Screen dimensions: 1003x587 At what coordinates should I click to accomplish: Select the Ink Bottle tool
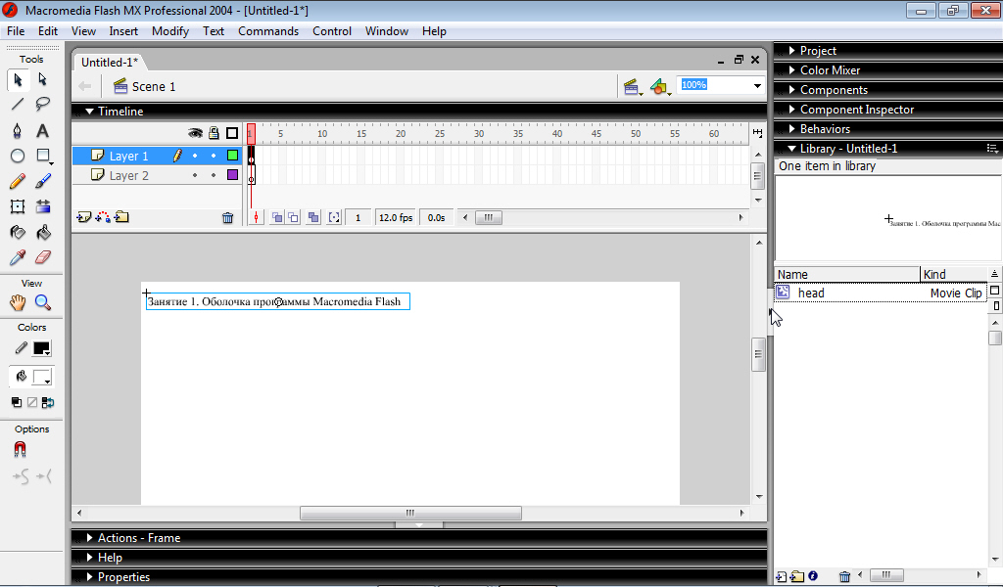18,232
